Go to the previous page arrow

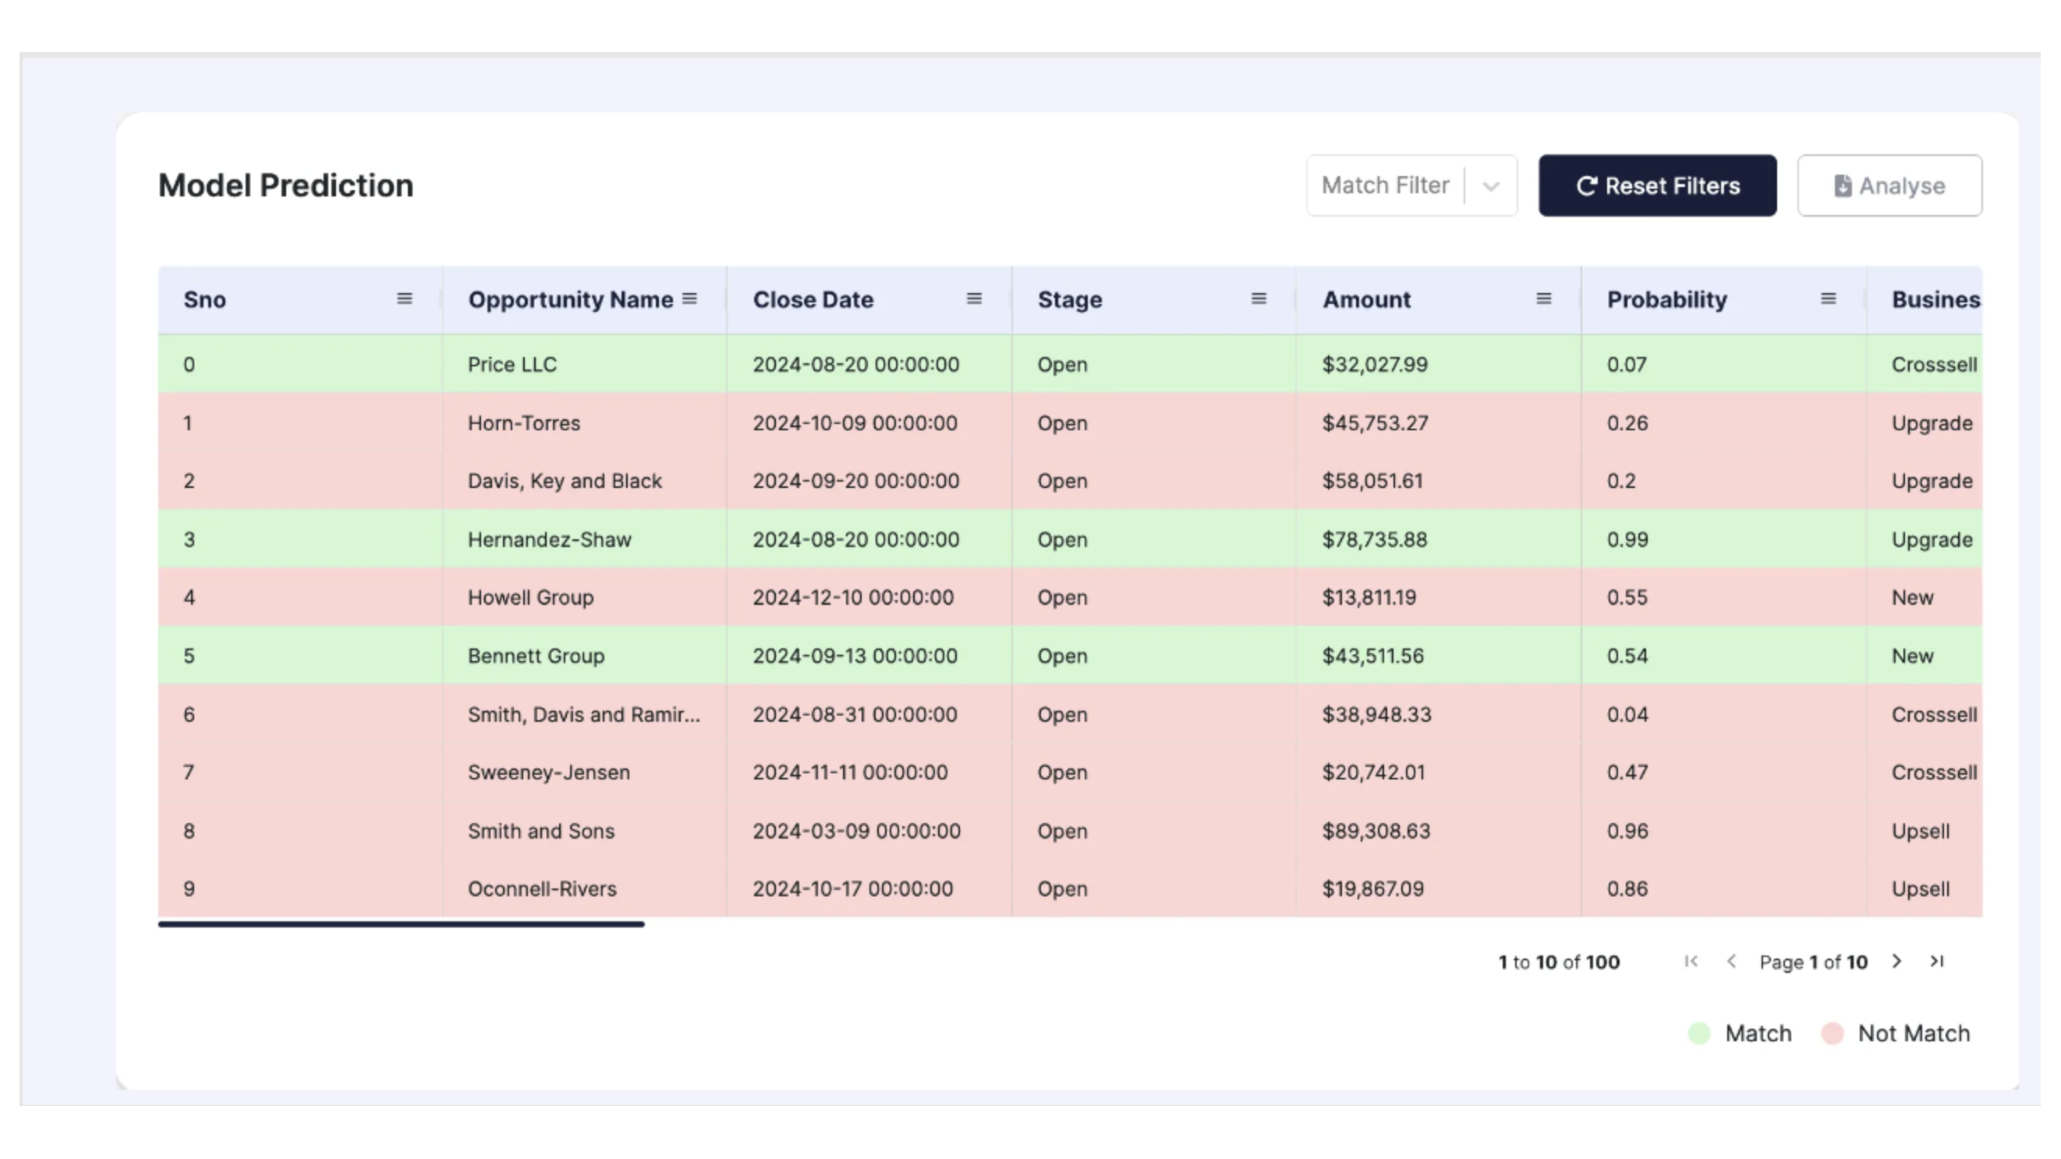(1731, 962)
